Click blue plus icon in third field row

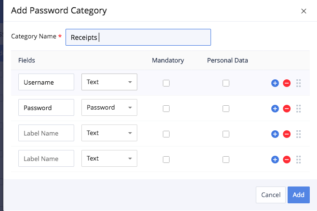coord(275,134)
